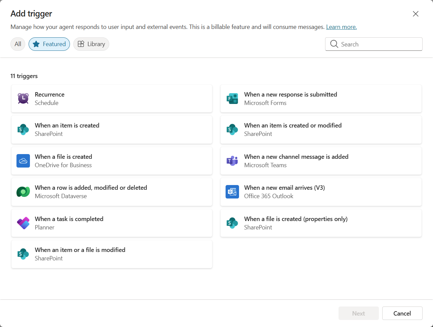Image resolution: width=433 pixels, height=327 pixels.
Task: Select the Microsoft Dataverse icon
Action: point(23,192)
